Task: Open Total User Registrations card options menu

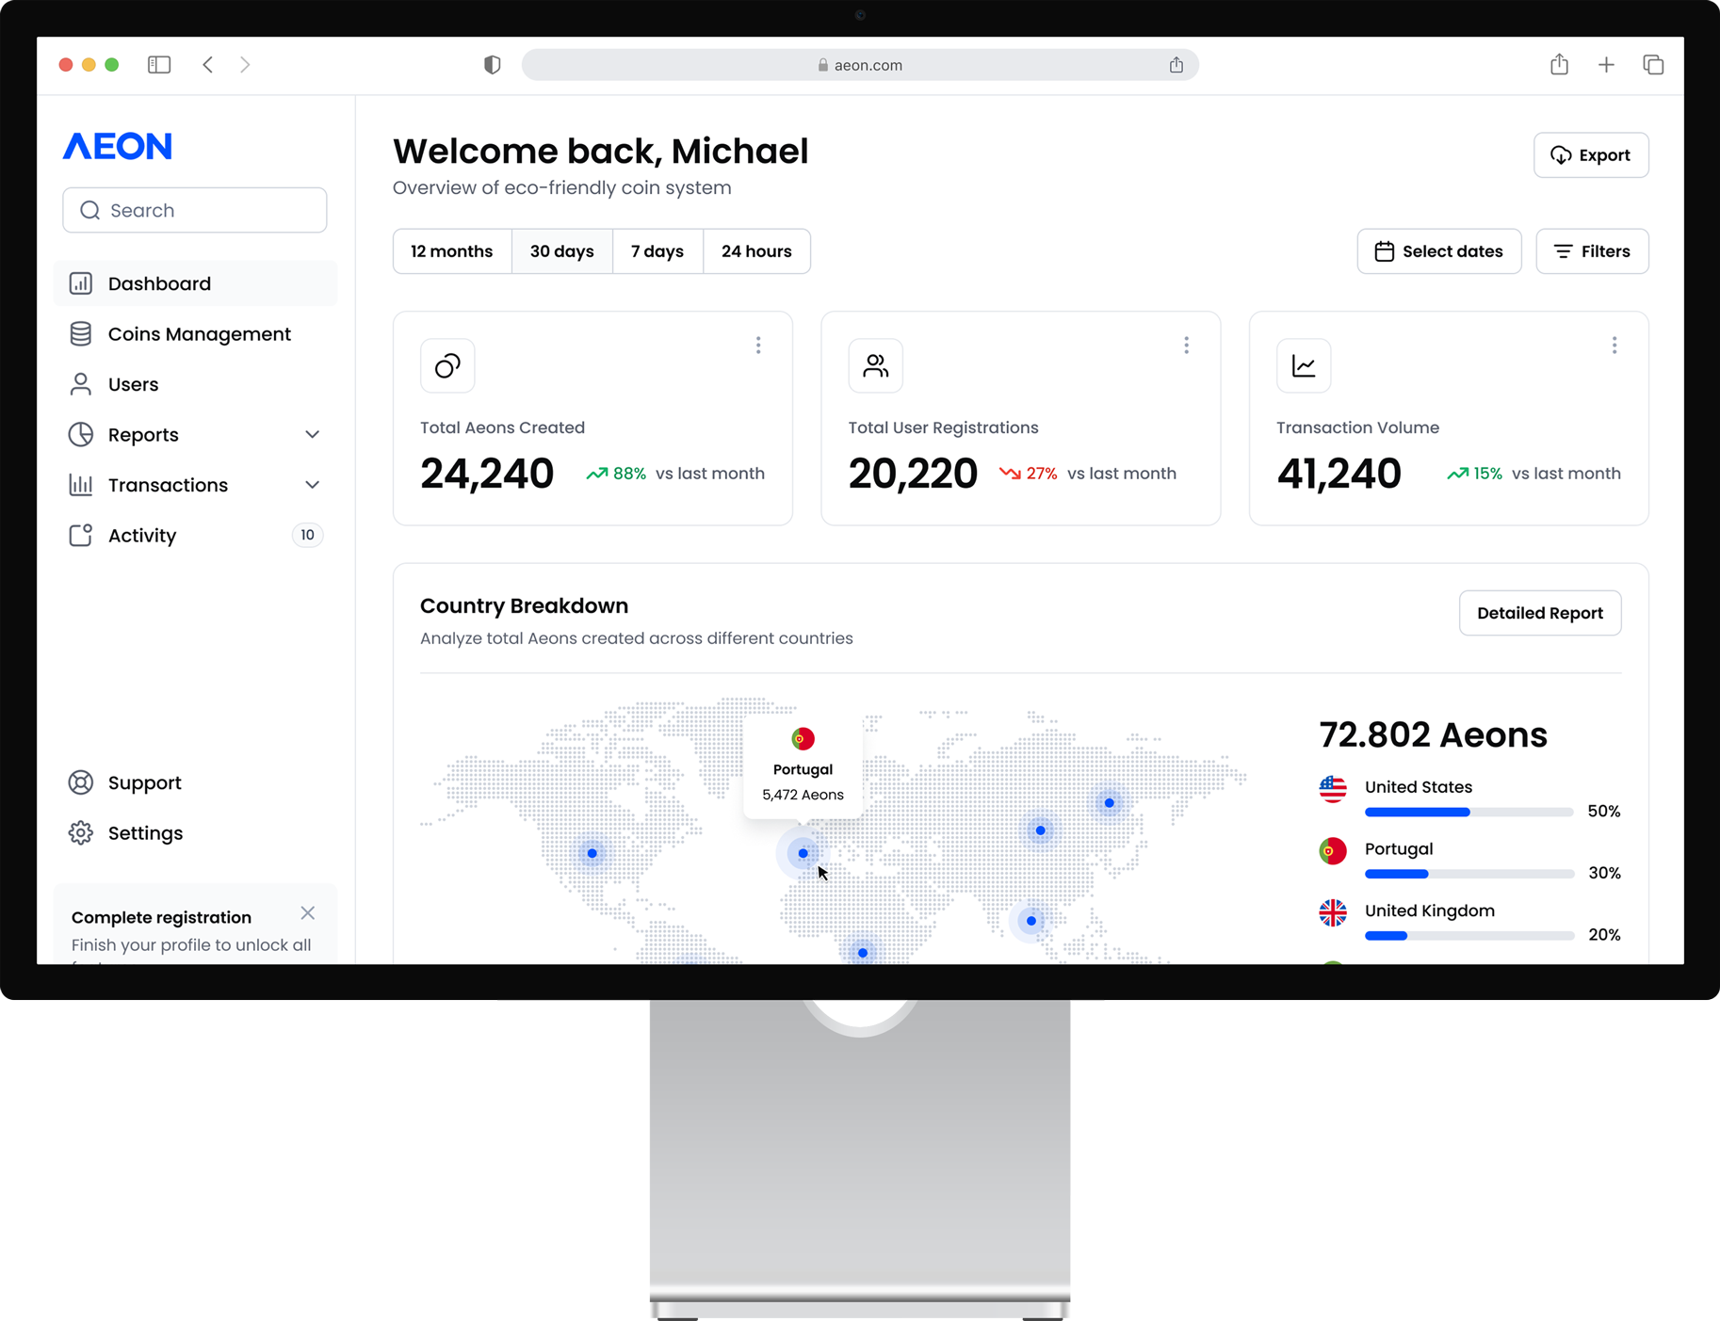Action: [x=1187, y=346]
